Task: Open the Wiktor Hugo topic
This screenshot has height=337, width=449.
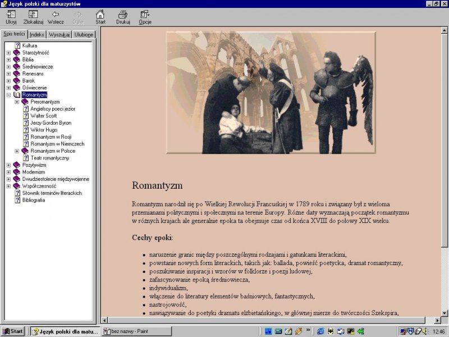Action: 44,130
